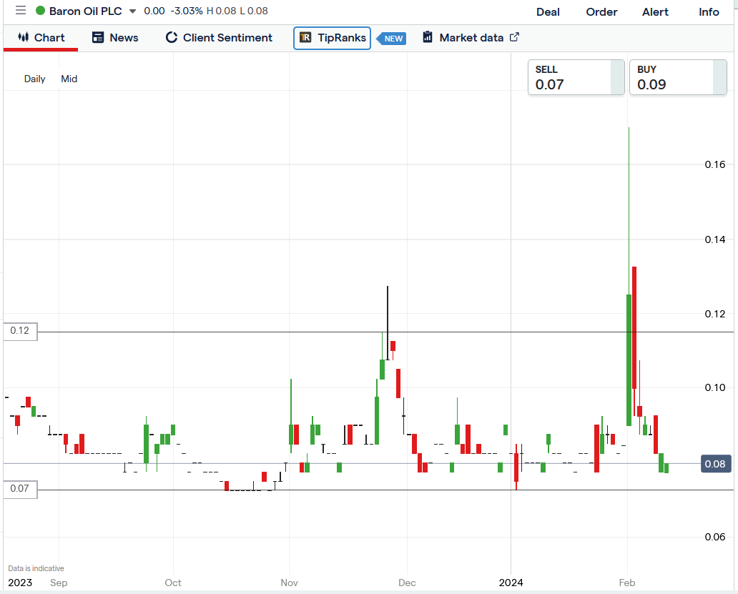The width and height of the screenshot is (738, 594).
Task: Open the News tab
Action: coord(115,38)
